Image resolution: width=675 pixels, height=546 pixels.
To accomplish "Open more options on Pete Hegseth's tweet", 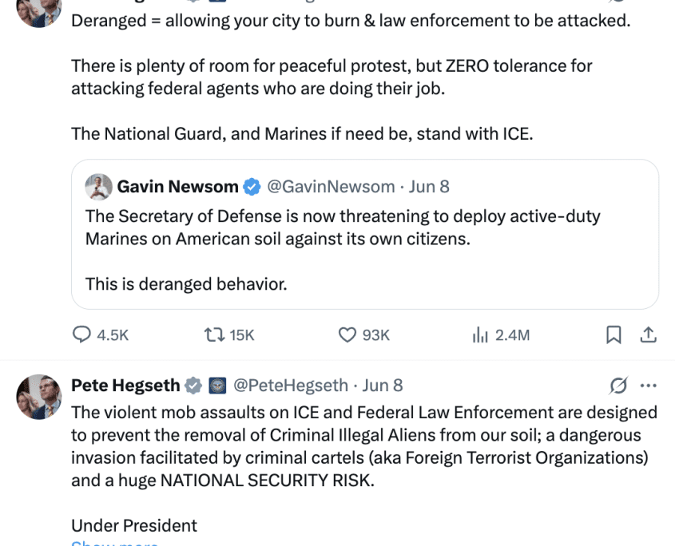I will 649,386.
